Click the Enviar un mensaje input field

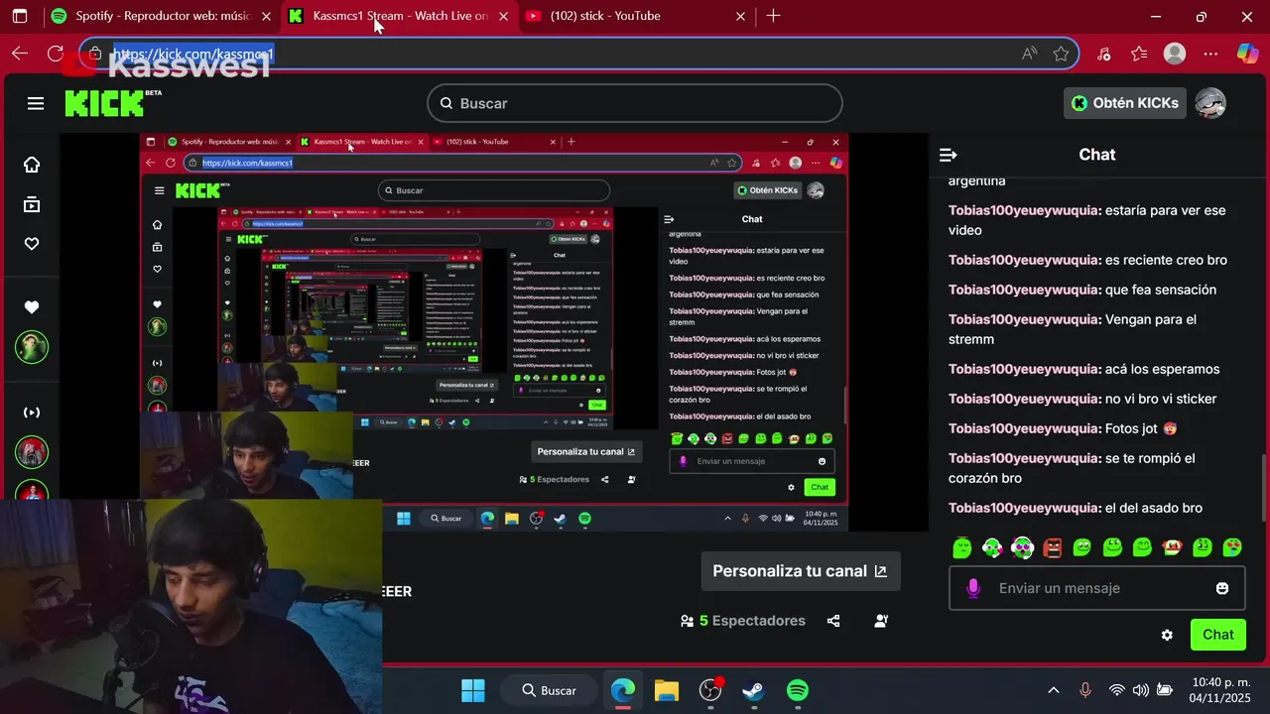[x=1096, y=588]
